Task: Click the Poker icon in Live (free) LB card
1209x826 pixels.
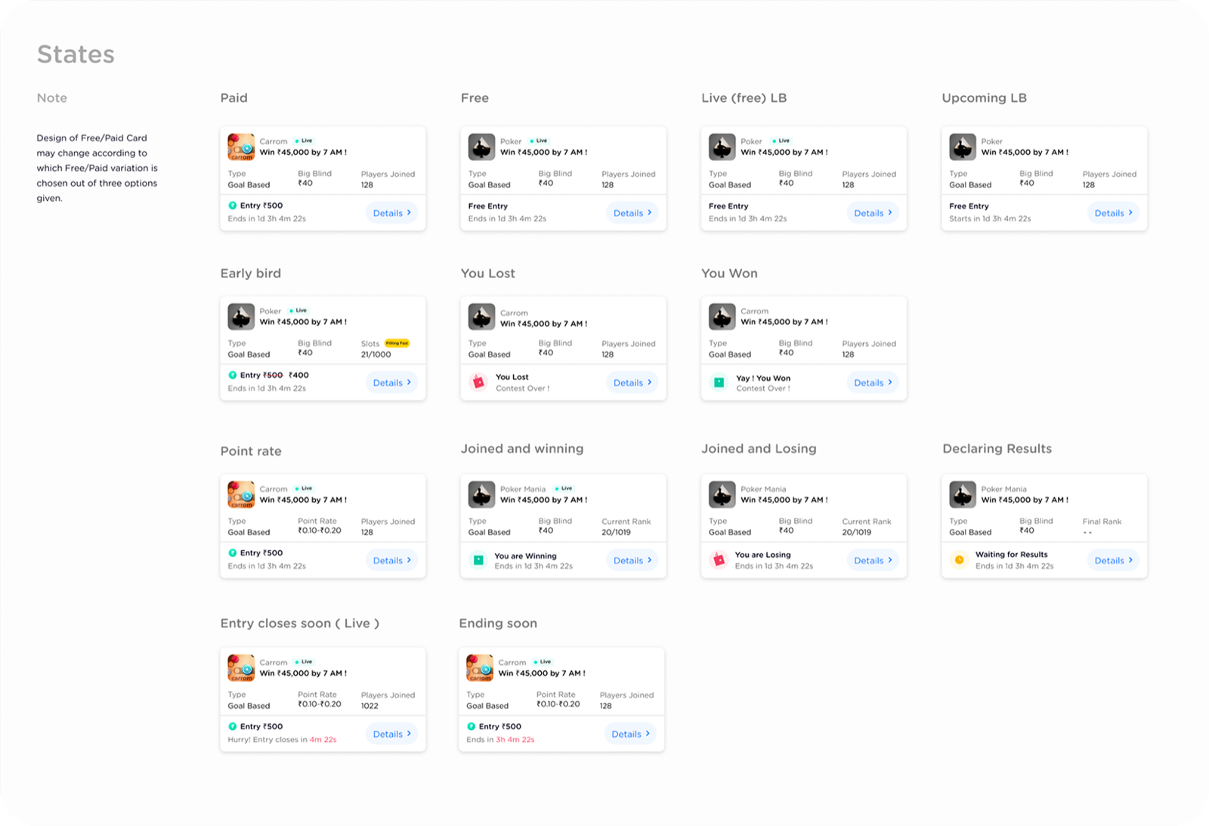Action: [722, 147]
